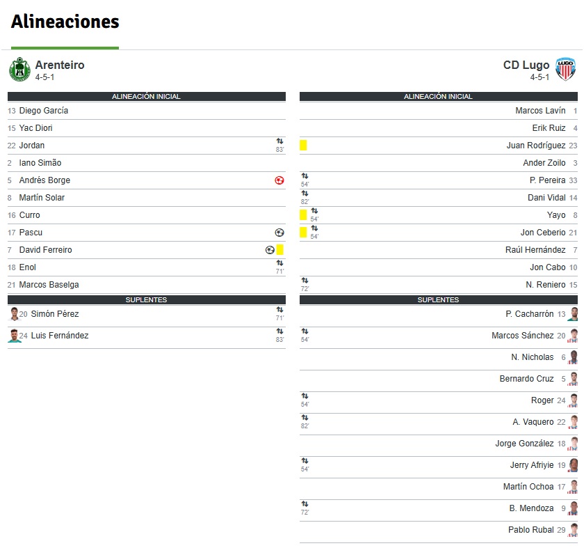This screenshot has width=584, height=555.
Task: Select the Alineaciones tab heading
Action: coord(65,22)
